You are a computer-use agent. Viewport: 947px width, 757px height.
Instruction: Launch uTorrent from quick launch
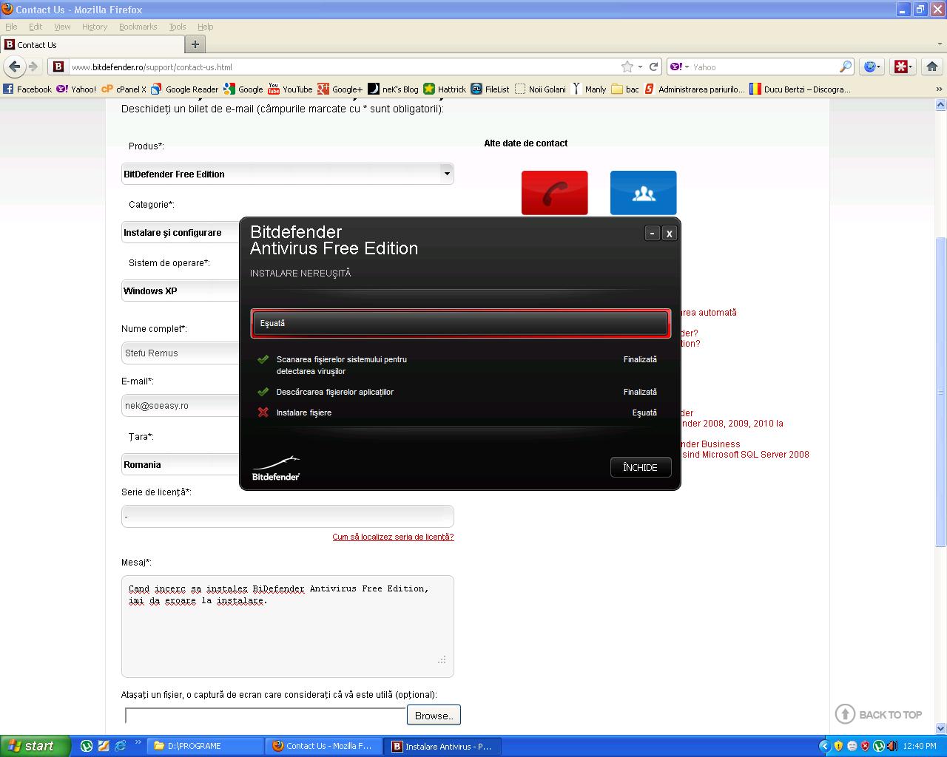pos(87,746)
